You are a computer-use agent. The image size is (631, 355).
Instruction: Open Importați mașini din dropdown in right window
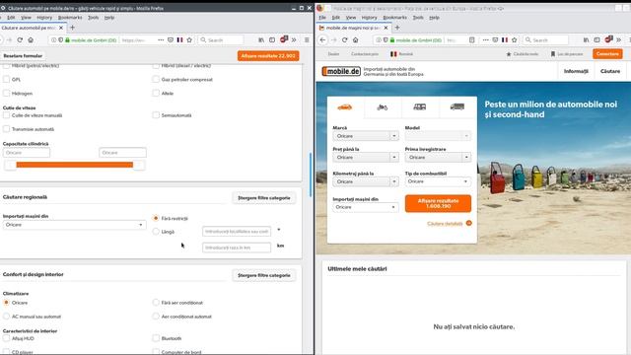click(x=366, y=207)
